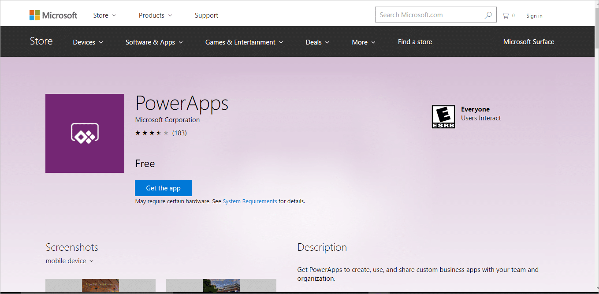Screen dimensions: 599x294
Task: Click the Users Interact text
Action: pyautogui.click(x=481, y=118)
